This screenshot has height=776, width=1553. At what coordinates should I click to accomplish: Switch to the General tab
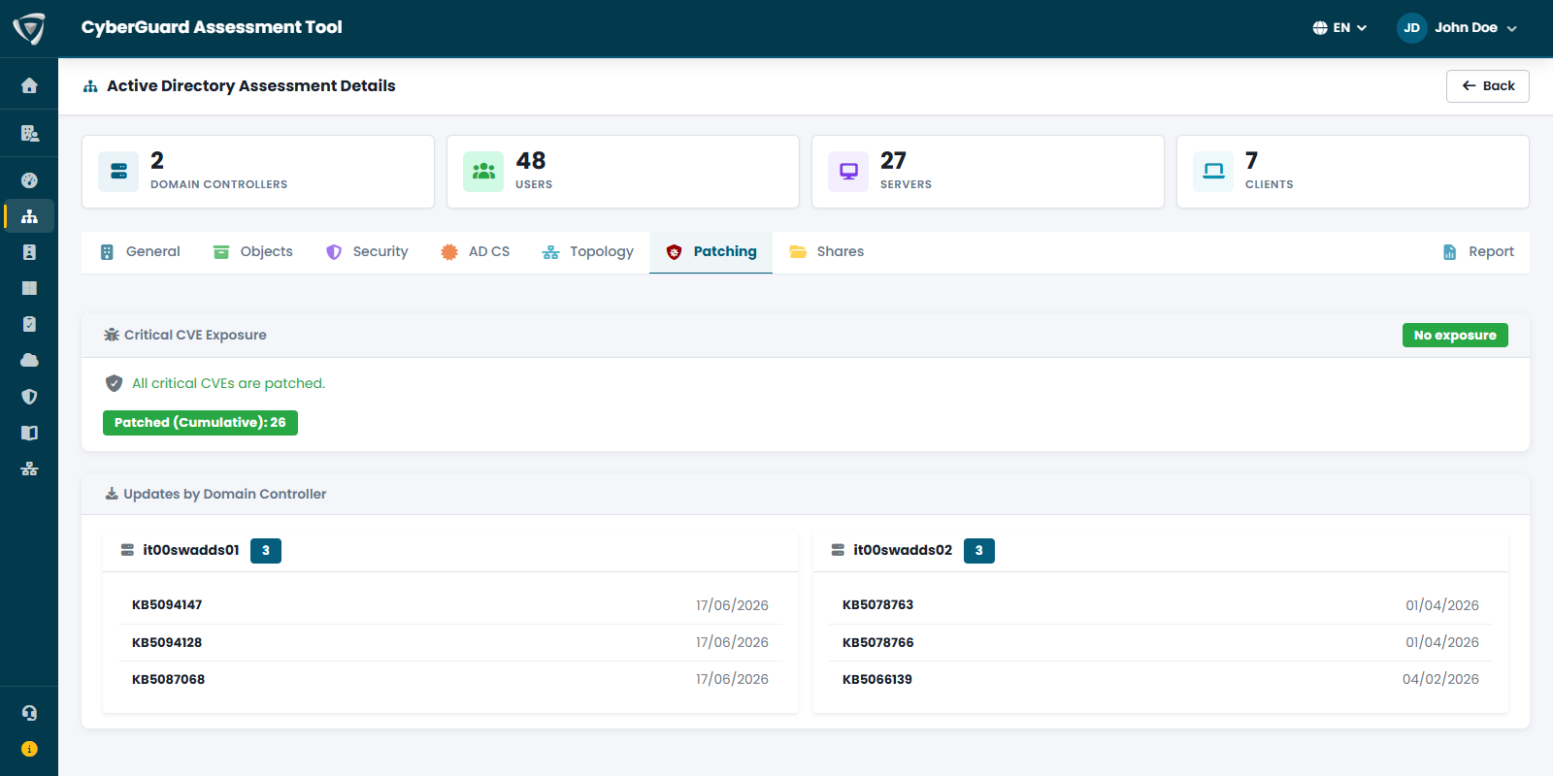click(140, 252)
